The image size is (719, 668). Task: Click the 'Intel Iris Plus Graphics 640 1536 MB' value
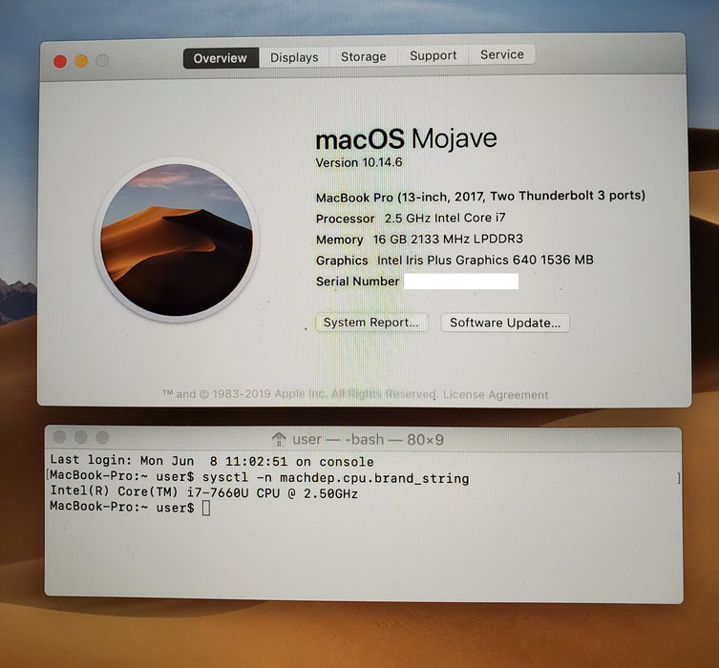pos(485,261)
